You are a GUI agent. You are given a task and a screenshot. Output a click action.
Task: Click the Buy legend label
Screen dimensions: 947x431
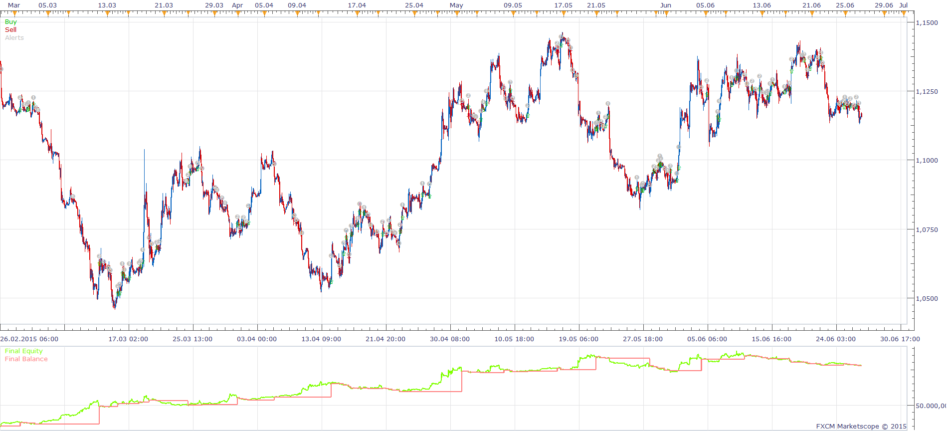point(10,22)
